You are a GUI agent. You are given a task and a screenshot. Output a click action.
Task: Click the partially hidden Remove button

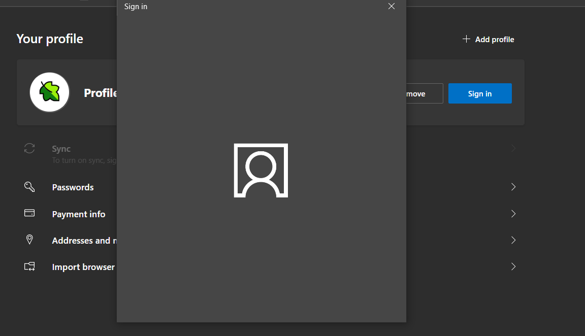point(425,93)
